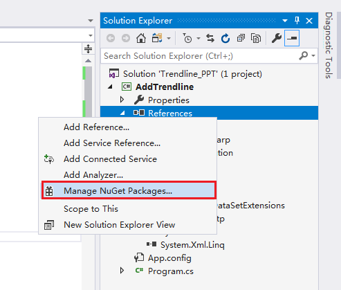The image size is (341, 290).
Task: Click the Search Solution Explorer field
Action: (199, 56)
